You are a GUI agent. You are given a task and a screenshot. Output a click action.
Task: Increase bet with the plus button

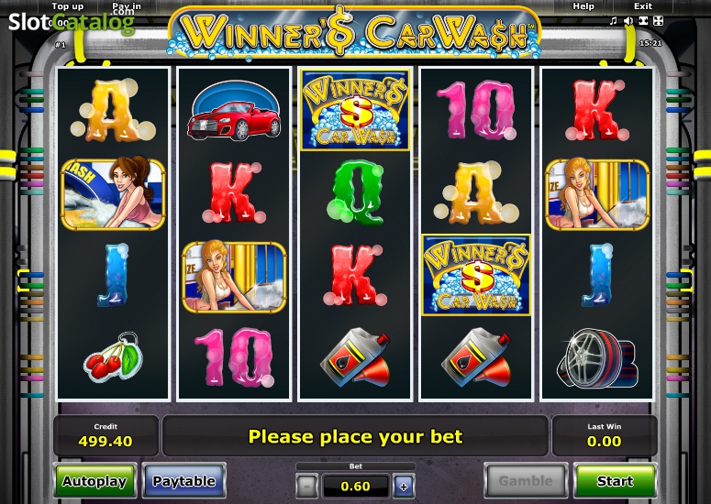[x=403, y=487]
